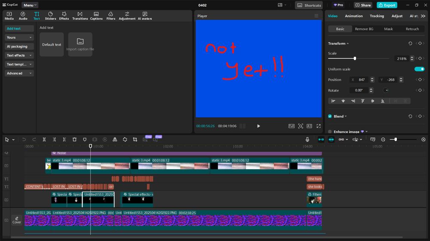
Task: Click the player hamburger menu icon
Action: click(316, 16)
